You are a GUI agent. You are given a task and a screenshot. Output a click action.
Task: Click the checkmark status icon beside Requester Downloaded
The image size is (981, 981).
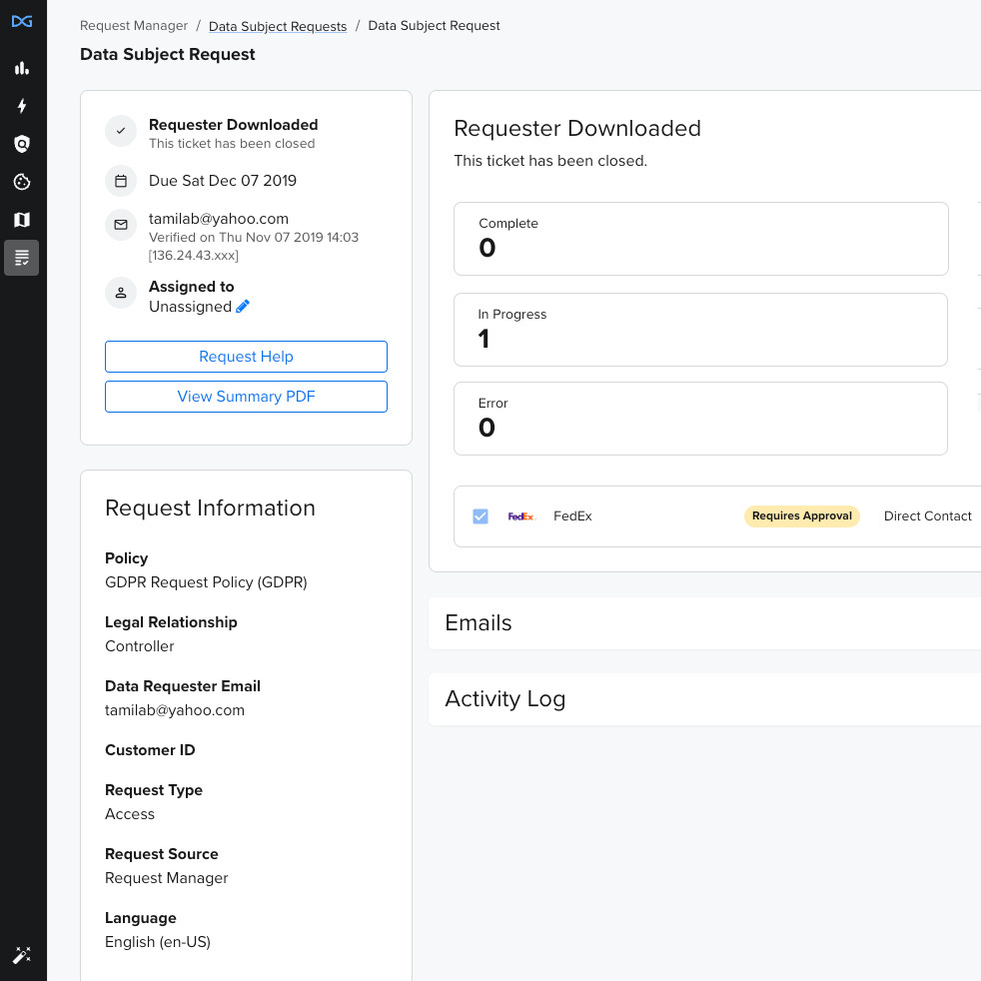(121, 131)
